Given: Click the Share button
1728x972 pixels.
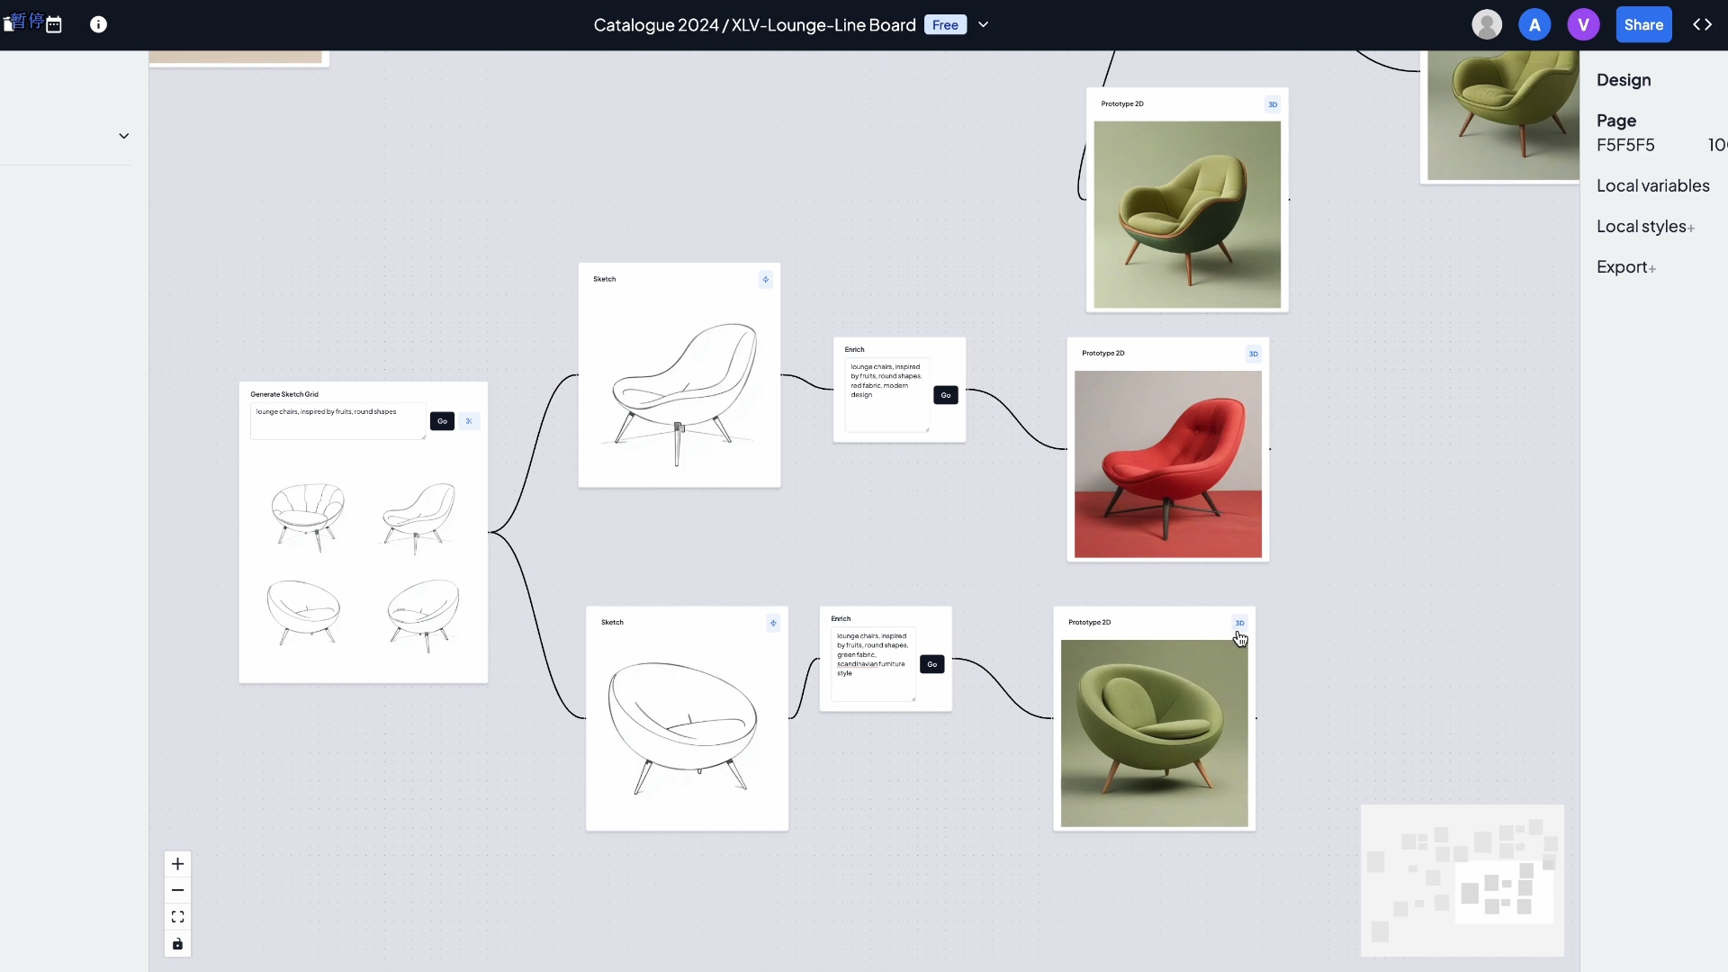Looking at the screenshot, I should click(x=1643, y=25).
